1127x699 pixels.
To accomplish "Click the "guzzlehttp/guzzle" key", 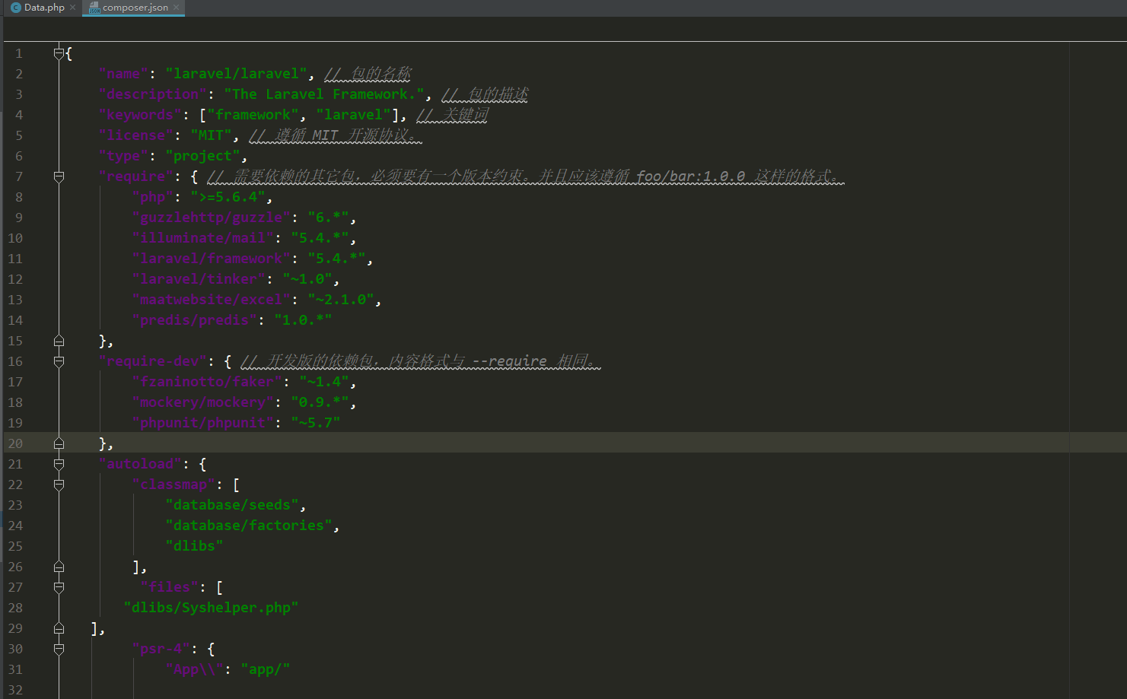I will point(211,218).
